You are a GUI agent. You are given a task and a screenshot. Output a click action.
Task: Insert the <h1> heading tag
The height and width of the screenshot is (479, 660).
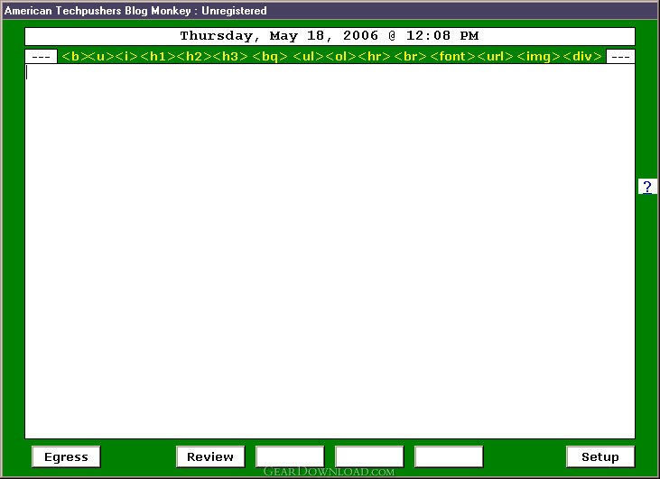click(157, 56)
